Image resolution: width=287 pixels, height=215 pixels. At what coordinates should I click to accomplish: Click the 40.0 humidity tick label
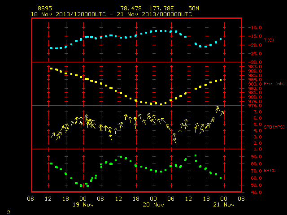click(256, 192)
